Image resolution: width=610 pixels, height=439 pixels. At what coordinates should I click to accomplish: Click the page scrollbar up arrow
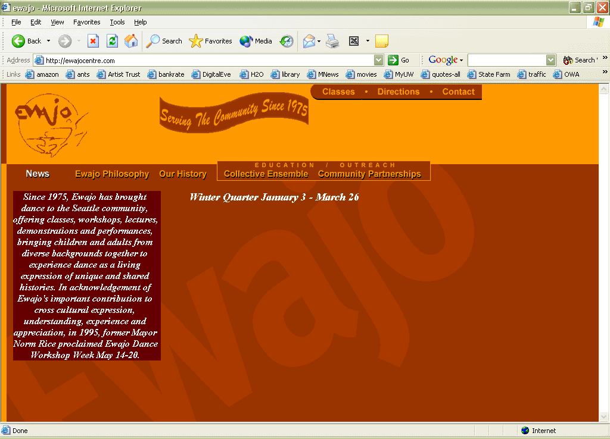604,89
